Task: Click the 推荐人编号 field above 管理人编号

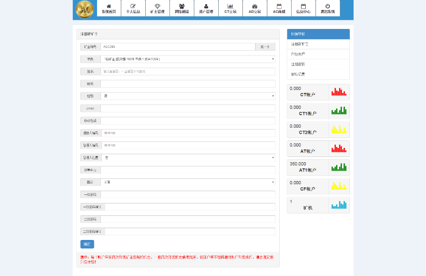Action: [x=188, y=133]
